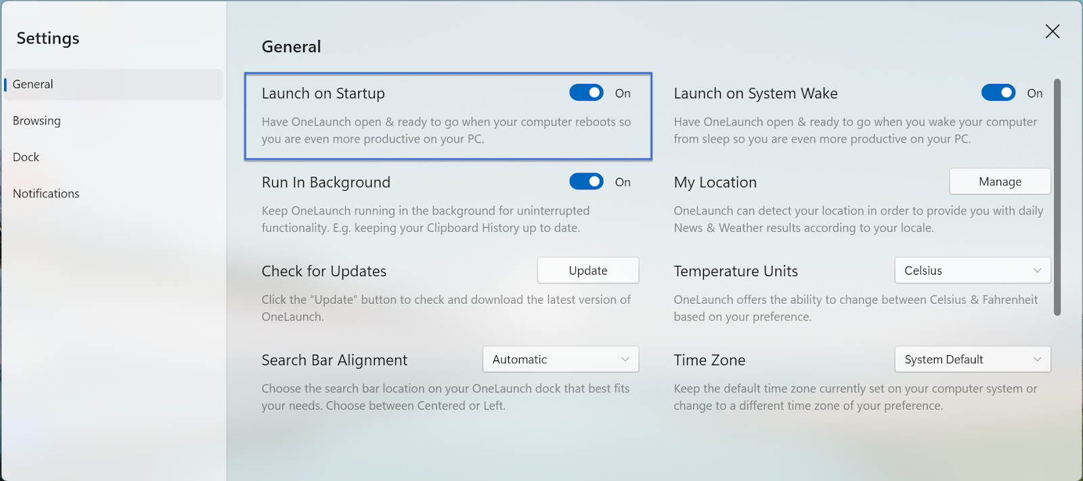Open the Temperature Units dropdown showing Celsius
The height and width of the screenshot is (481, 1083).
973,271
